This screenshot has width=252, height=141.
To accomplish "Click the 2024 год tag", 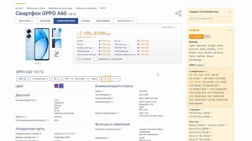I will pyautogui.click(x=22, y=79).
